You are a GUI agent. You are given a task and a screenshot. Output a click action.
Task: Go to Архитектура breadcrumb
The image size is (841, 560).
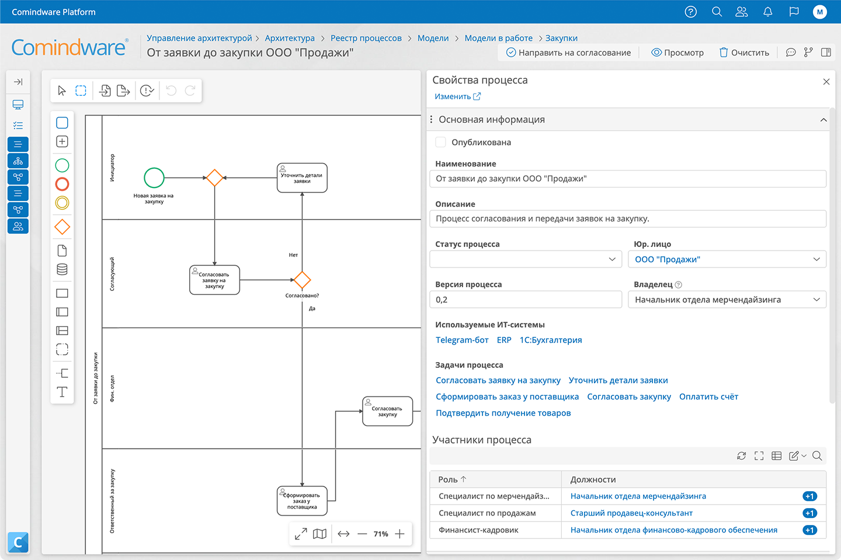[x=290, y=38]
